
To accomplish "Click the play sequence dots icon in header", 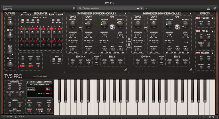I will [x=208, y=8].
